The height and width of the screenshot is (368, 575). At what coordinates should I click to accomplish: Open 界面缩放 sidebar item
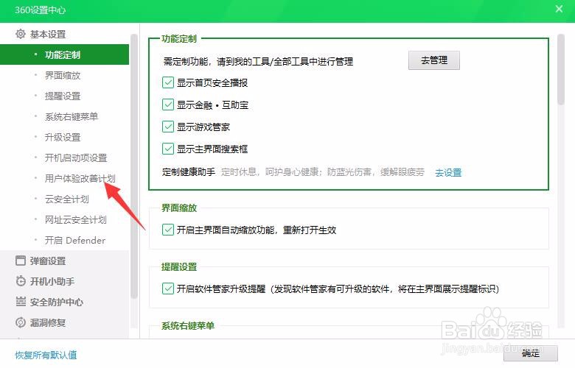(63, 75)
